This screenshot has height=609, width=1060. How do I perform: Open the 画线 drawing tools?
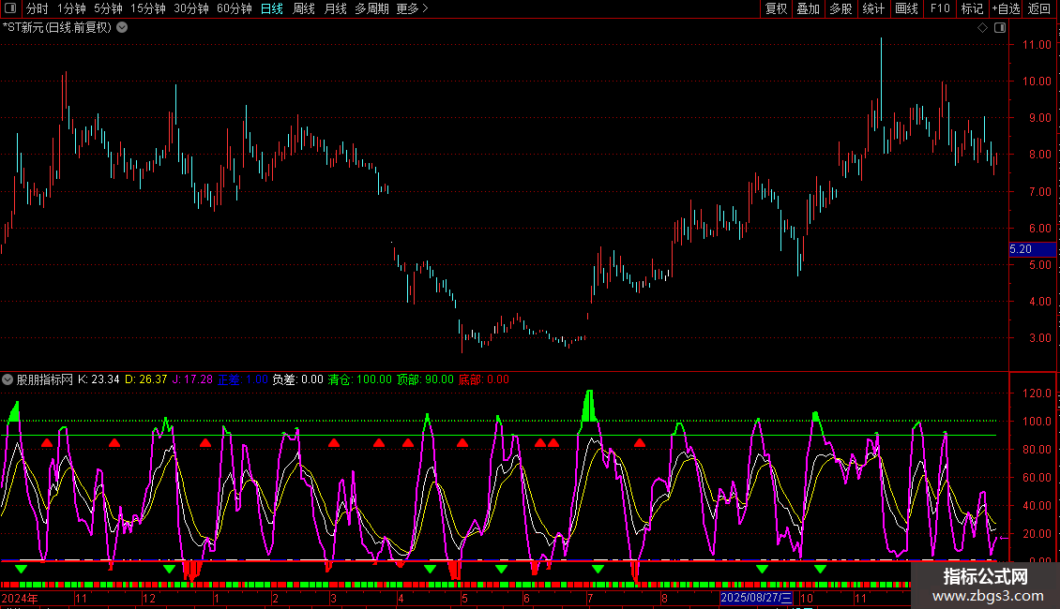(906, 8)
